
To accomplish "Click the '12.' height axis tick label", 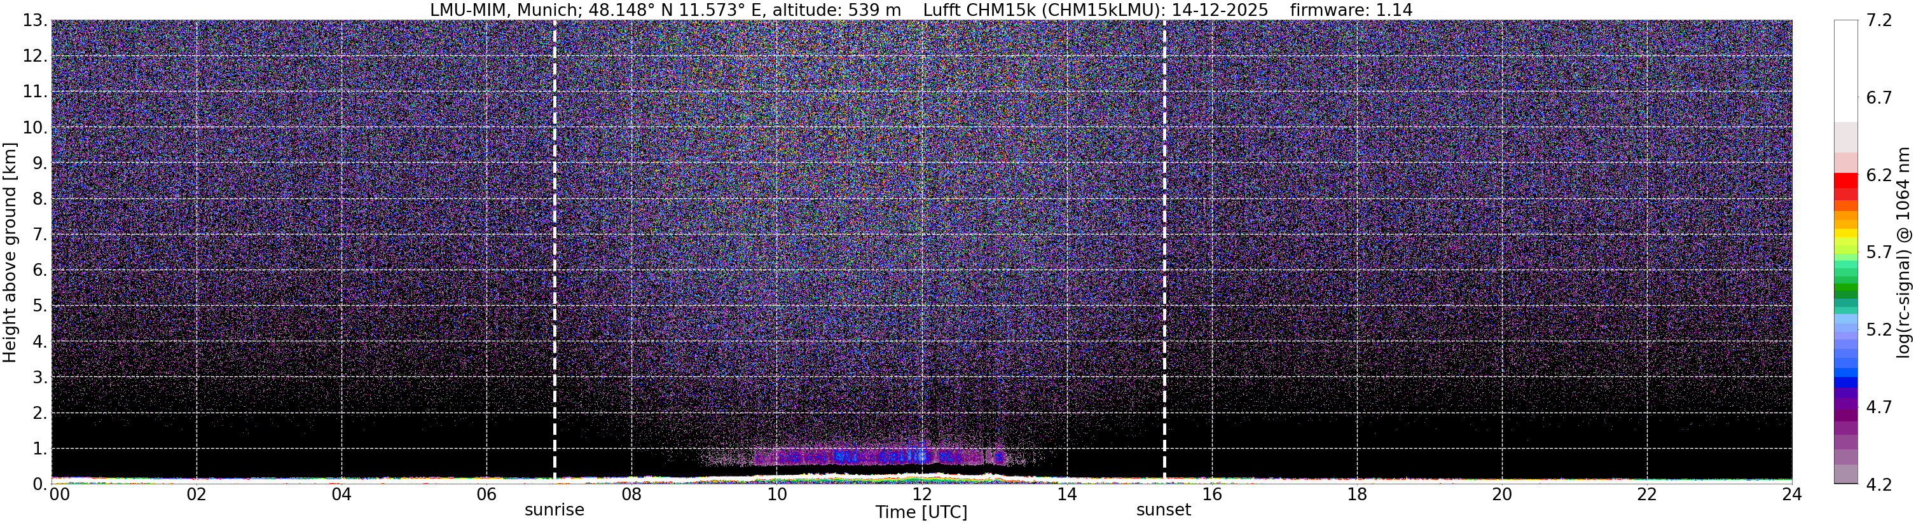I will (x=35, y=57).
